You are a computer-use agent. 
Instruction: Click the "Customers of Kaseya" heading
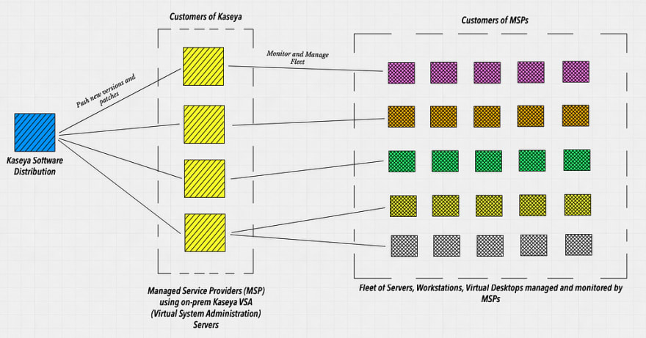[206, 17]
